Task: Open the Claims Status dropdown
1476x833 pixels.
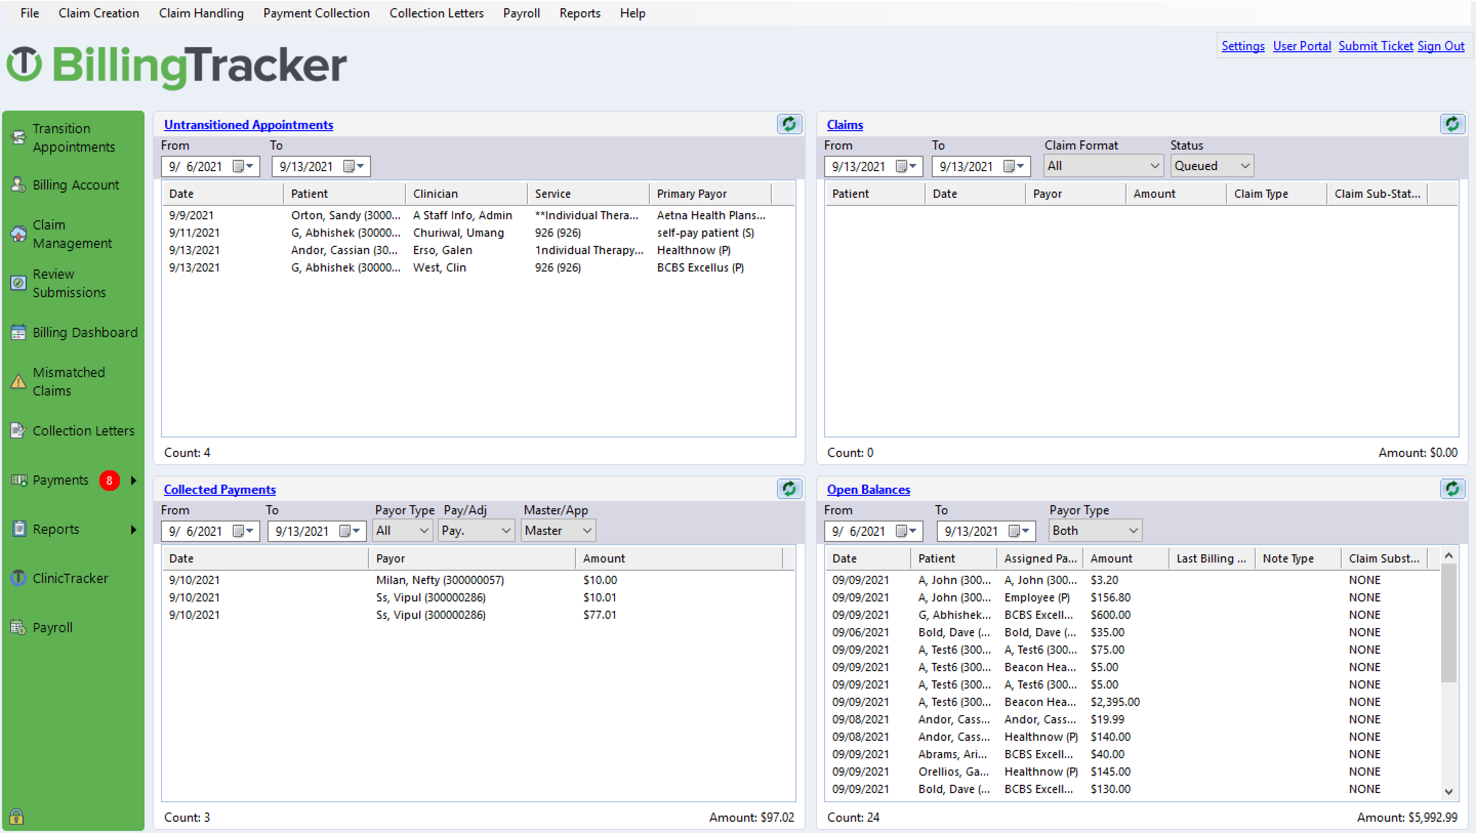Action: coord(1211,165)
